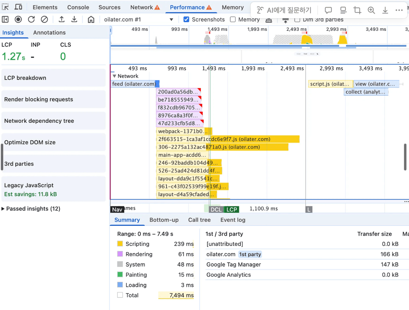Open the LCP breakdown insight

point(53,78)
